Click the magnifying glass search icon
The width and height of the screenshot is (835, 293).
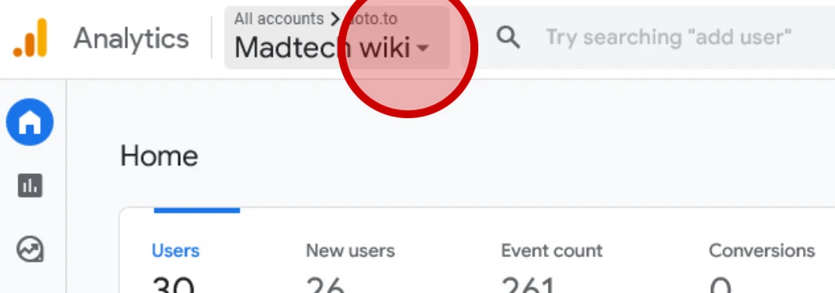click(508, 38)
